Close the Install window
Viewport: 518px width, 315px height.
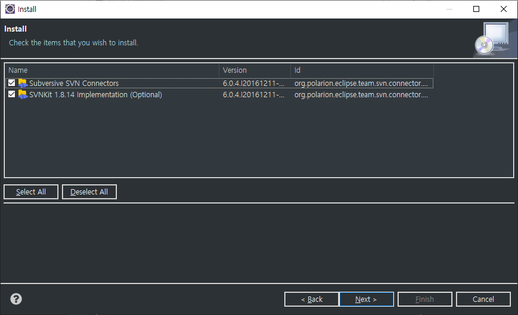tap(504, 9)
